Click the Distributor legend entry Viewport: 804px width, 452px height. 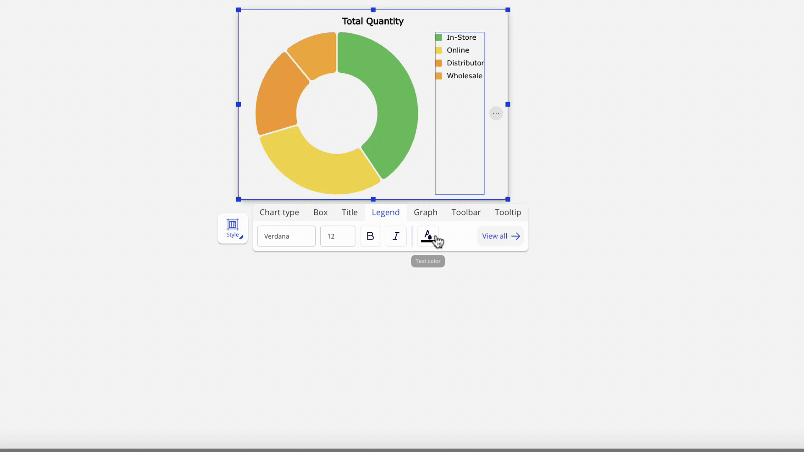(465, 63)
